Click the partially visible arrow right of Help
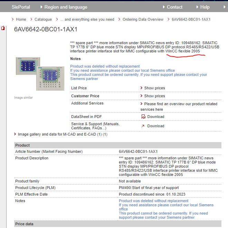The width and height of the screenshot is (228, 228). [x=225, y=7]
